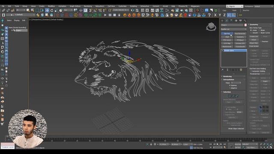Choose Linear new vertex type
The height and width of the screenshot is (154, 274).
[x=251, y=30]
